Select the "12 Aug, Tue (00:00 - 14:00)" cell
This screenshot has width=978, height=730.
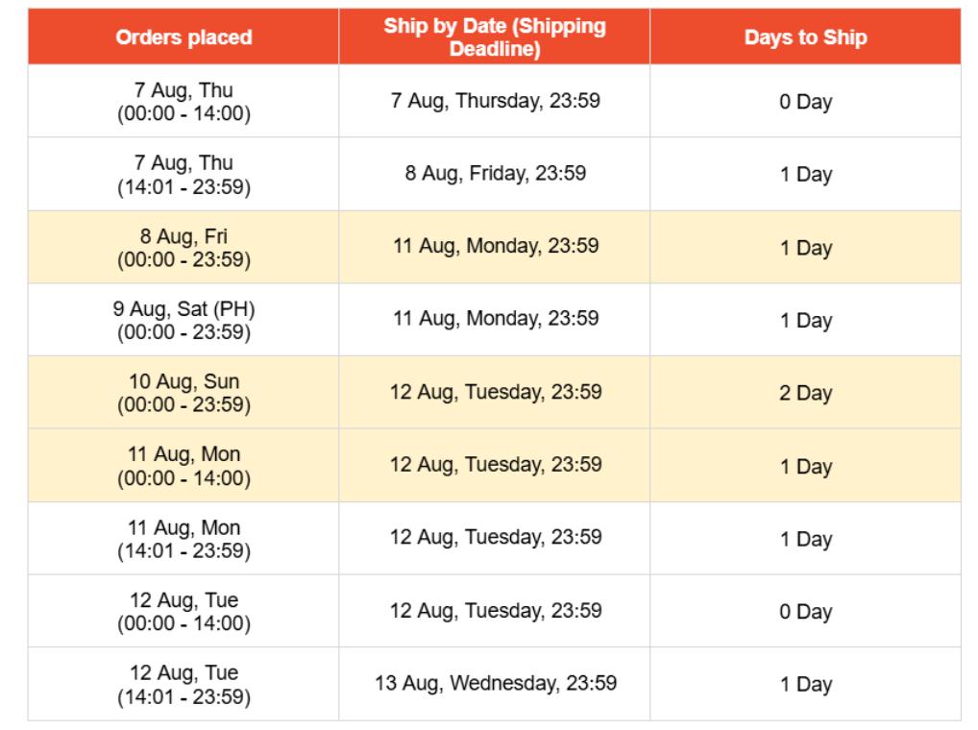tap(183, 611)
